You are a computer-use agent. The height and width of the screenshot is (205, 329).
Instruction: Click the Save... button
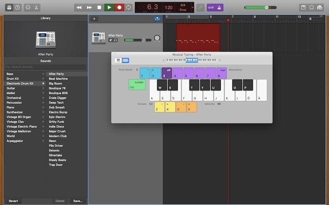[78, 201]
